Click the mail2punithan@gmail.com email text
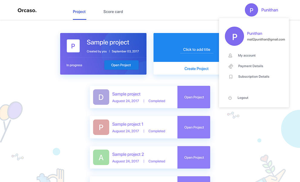The width and height of the screenshot is (300, 182). click(266, 39)
